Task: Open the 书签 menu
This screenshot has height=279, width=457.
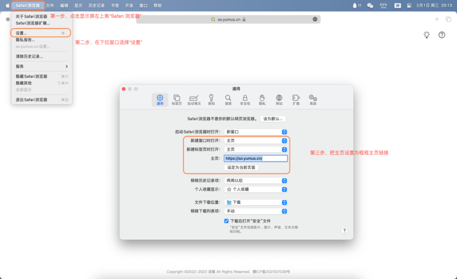Action: click(115, 6)
